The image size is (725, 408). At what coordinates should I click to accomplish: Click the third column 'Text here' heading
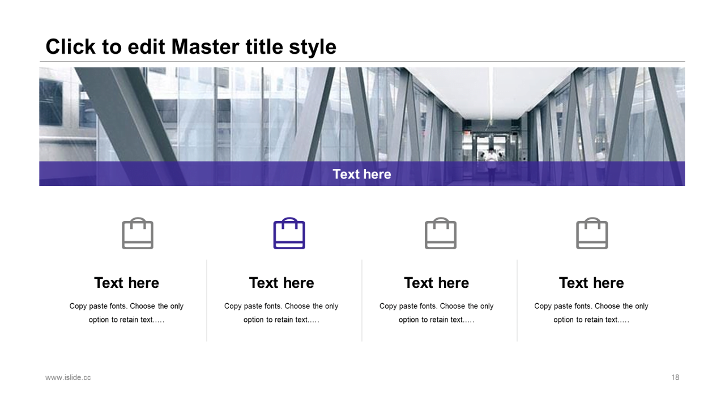pyautogui.click(x=437, y=283)
